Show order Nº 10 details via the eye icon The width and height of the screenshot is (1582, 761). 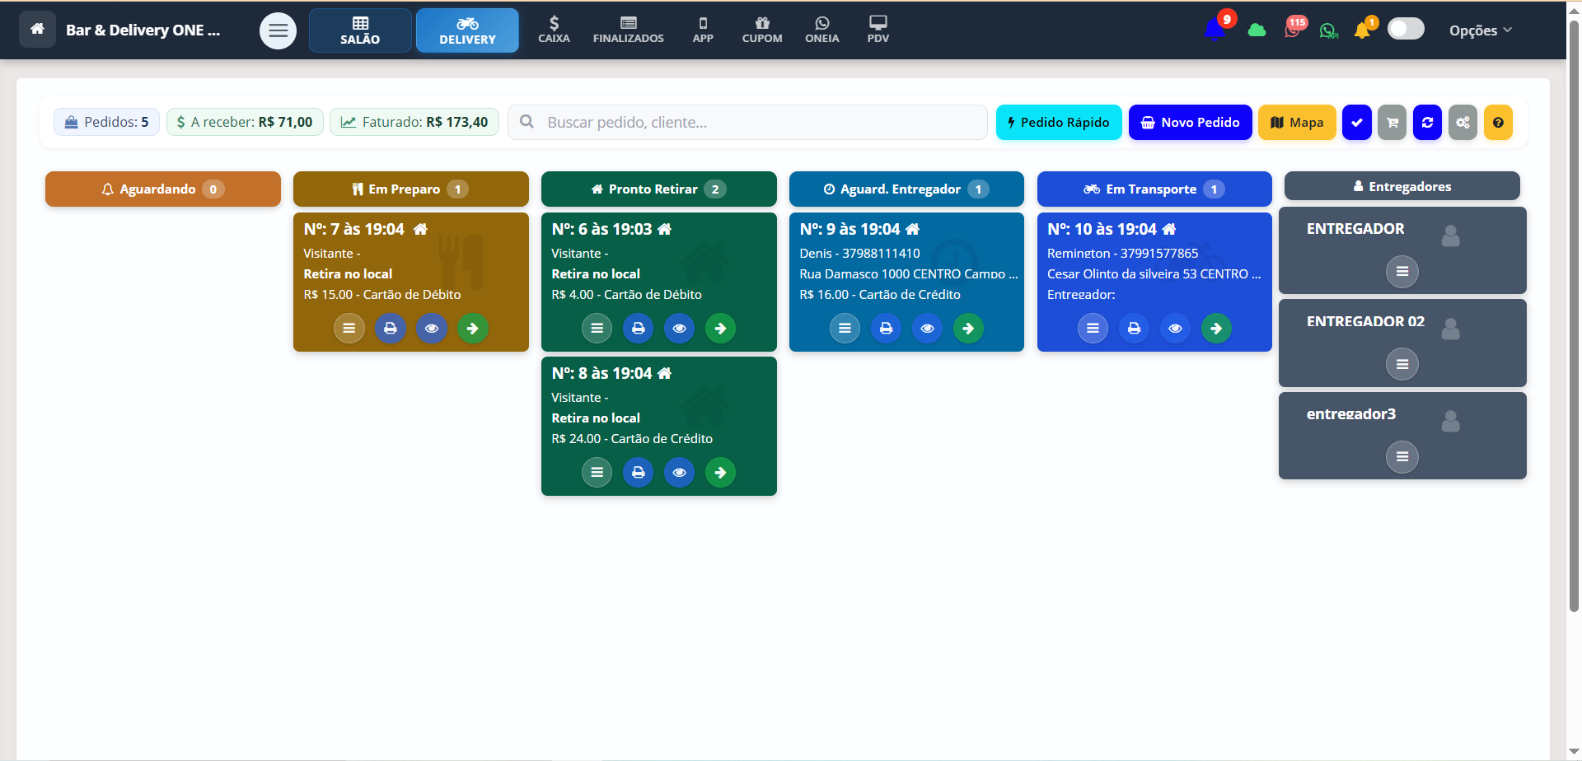pyautogui.click(x=1175, y=329)
